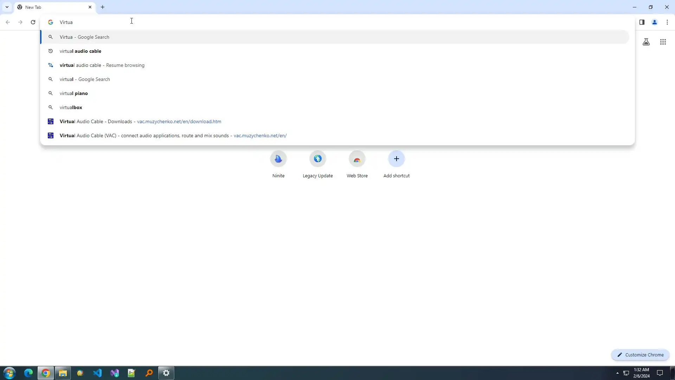Click the Search Labs flask icon

click(646, 42)
